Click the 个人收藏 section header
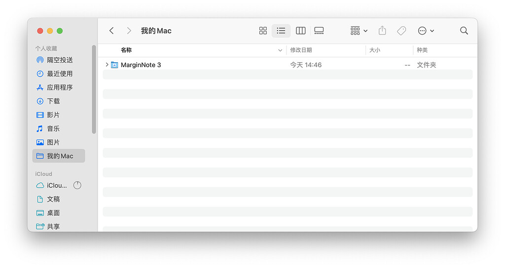The image size is (505, 268). click(46, 48)
